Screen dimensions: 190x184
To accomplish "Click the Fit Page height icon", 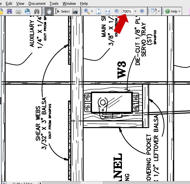I will [x=99, y=11].
